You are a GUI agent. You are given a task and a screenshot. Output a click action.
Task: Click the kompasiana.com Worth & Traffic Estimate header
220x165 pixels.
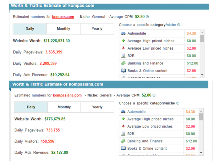pos(109,84)
